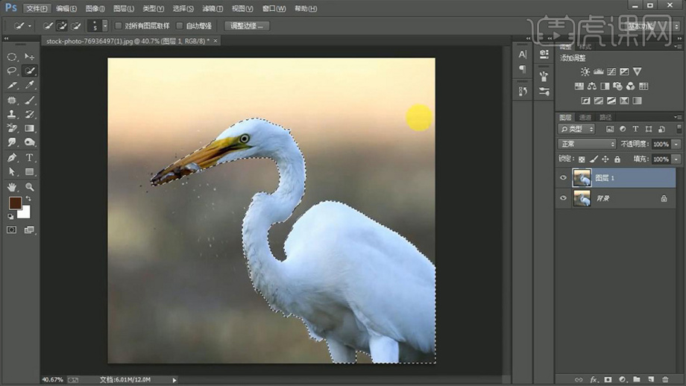The image size is (686, 386).
Task: Select the Pen tool
Action: (12, 158)
